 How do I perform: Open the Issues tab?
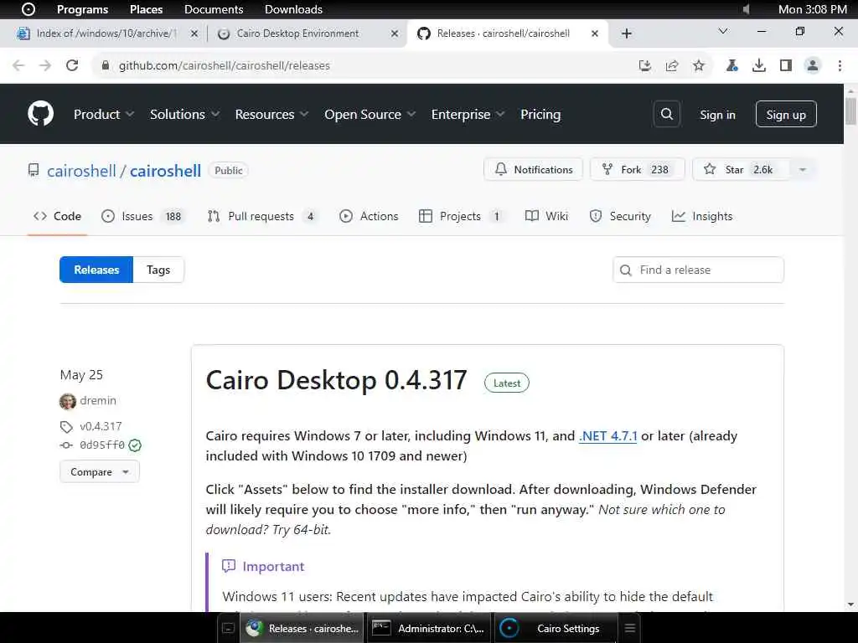pos(143,216)
